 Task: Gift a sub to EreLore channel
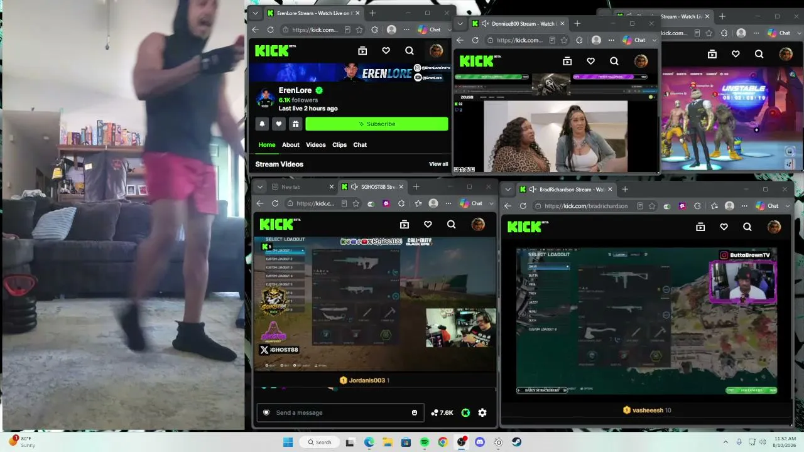pyautogui.click(x=295, y=124)
